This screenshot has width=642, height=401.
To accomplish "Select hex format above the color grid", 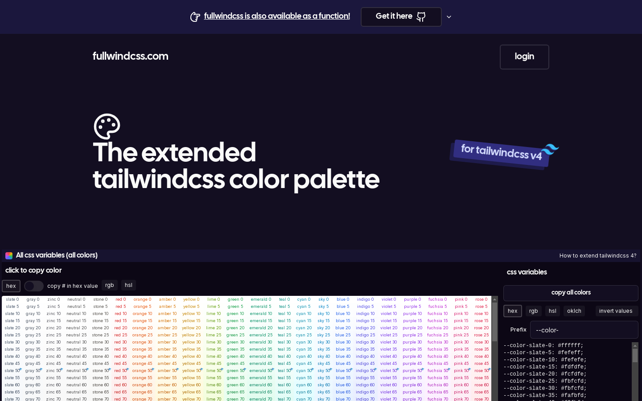I will point(11,286).
